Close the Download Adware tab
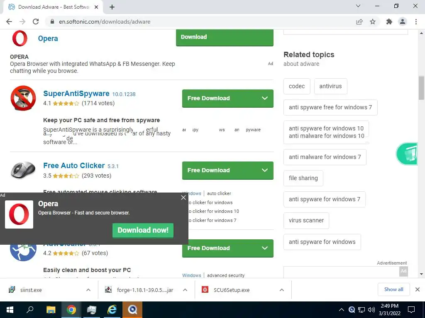This screenshot has width=425, height=318. coord(96,7)
